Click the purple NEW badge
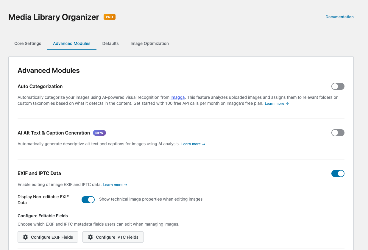The image size is (368, 250). click(x=99, y=133)
